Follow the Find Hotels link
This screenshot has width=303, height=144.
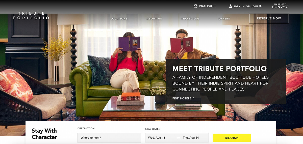[x=182, y=98]
